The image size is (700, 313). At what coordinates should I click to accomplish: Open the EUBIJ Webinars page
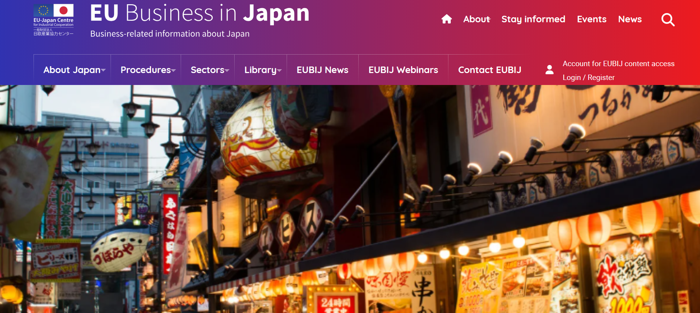[403, 70]
